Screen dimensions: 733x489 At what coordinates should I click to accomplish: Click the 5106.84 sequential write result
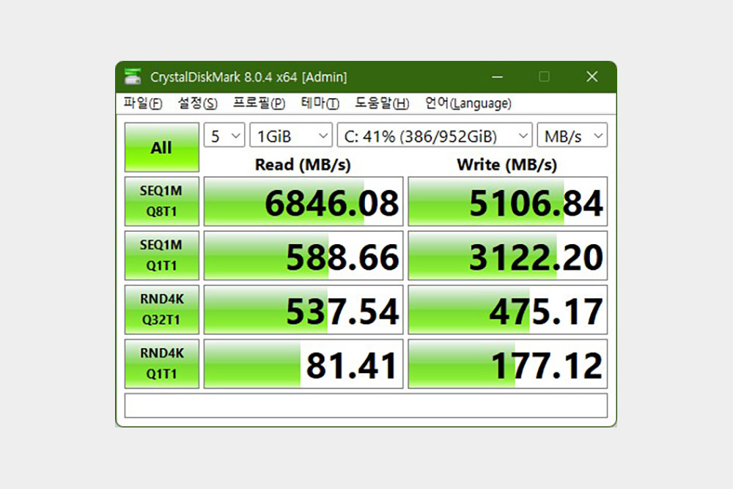[508, 202]
